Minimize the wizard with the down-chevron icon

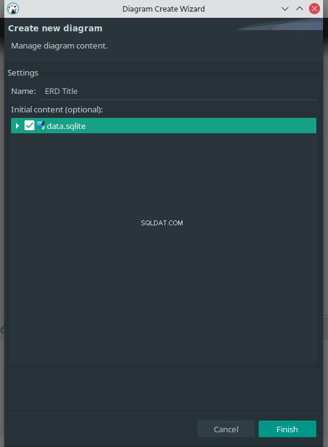point(284,9)
